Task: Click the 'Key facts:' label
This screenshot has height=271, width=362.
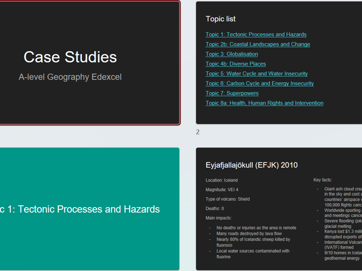Action: click(x=322, y=180)
